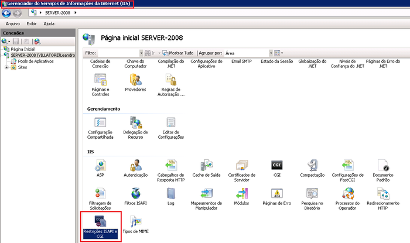Open Páginas de Erro feature

coord(277,197)
